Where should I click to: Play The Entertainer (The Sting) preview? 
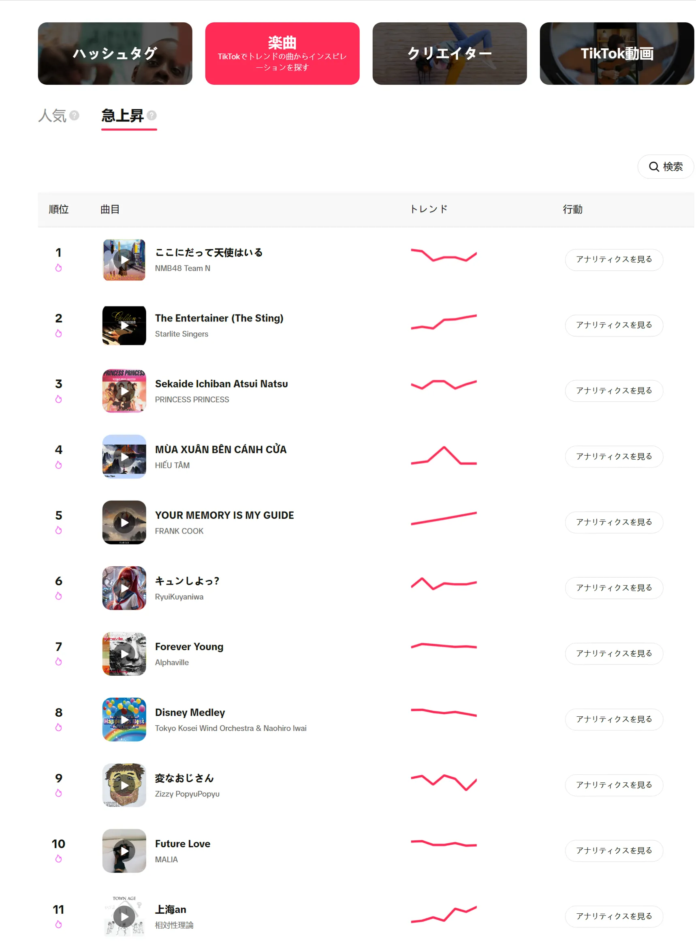click(124, 326)
